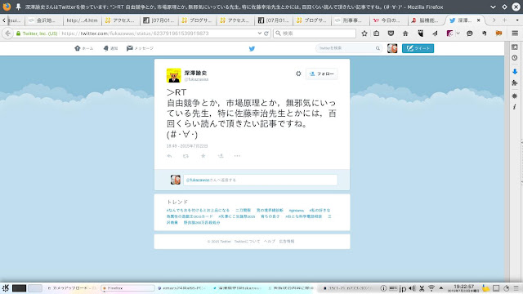Open the 広告情報 footer link
The width and height of the screenshot is (523, 294).
pos(287,242)
